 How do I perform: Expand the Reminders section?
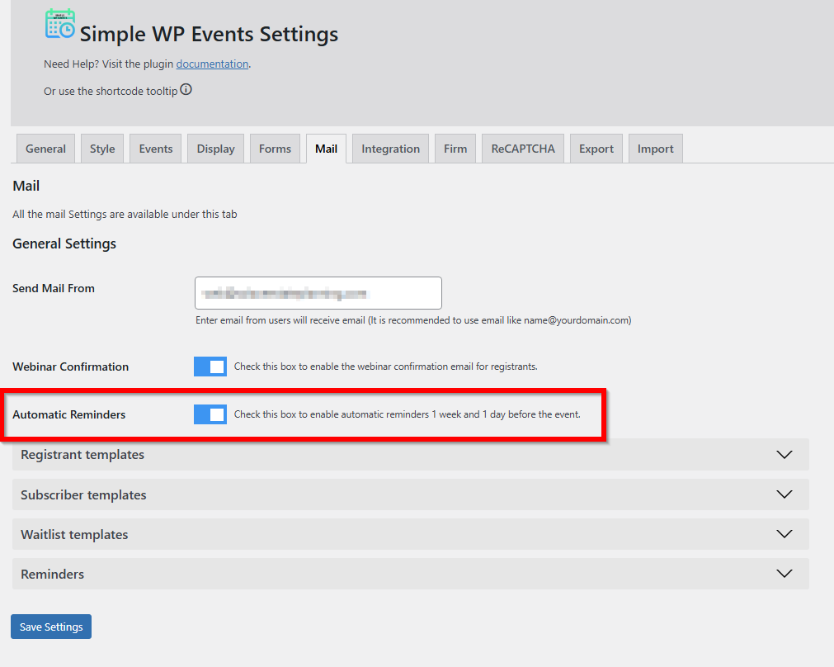411,574
